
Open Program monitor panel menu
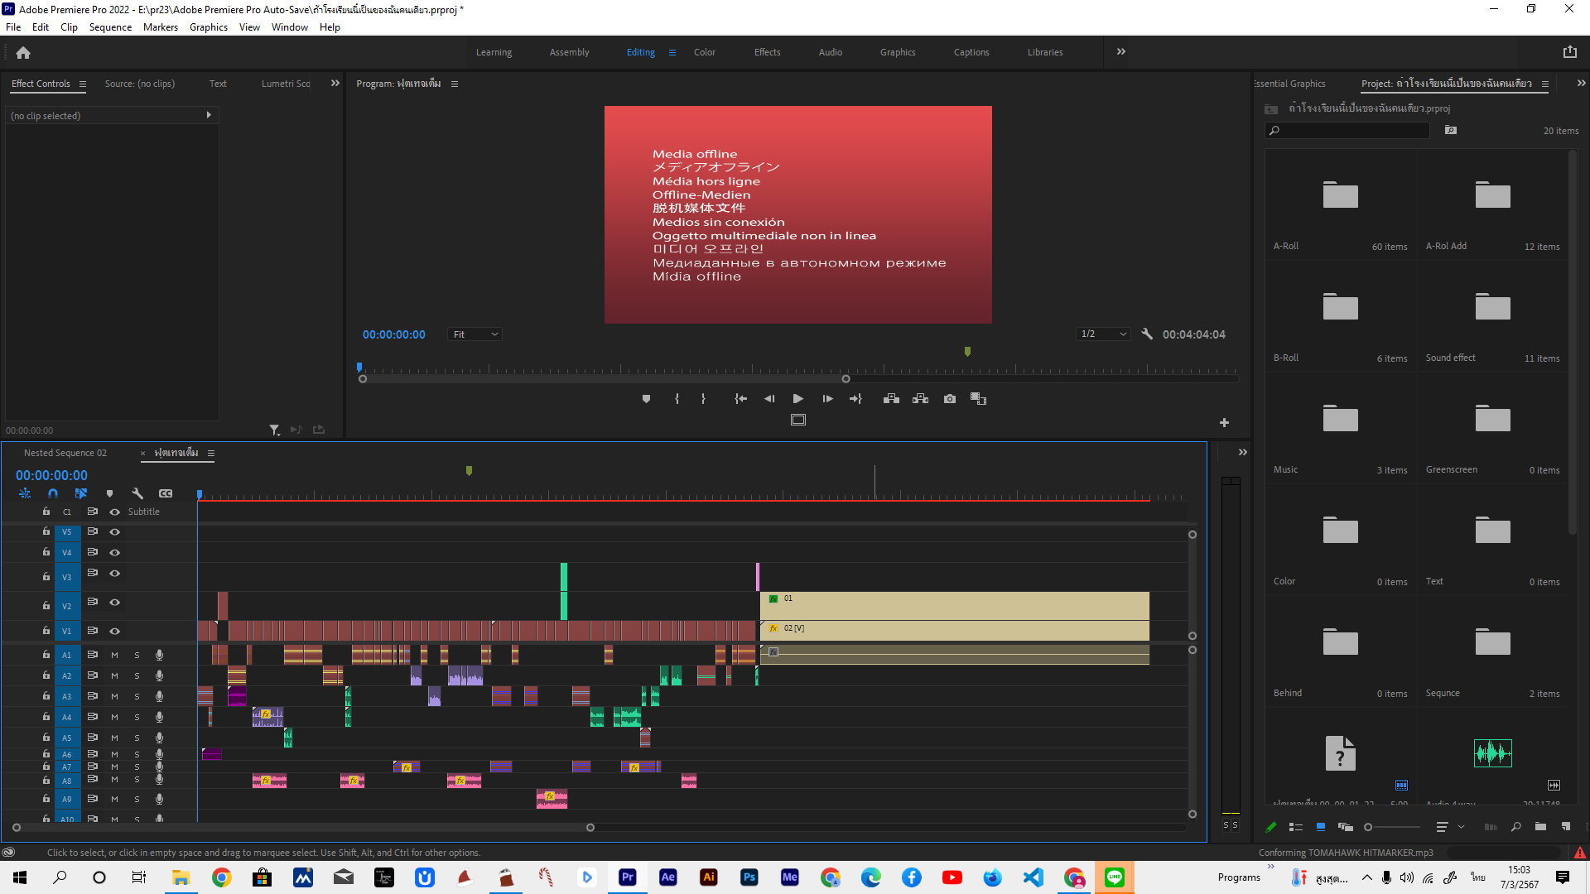(455, 84)
